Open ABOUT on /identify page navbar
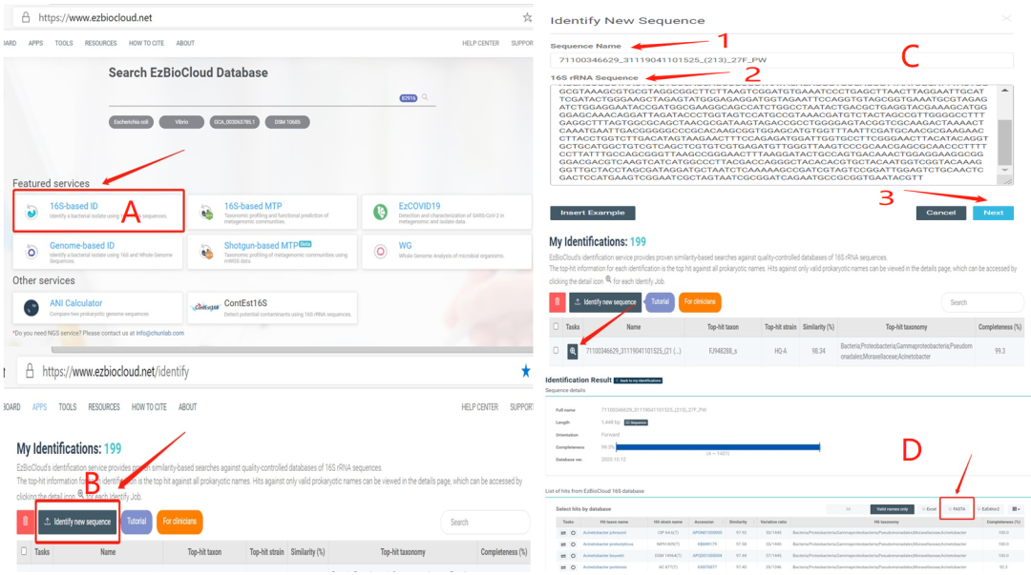Screen dimensions: 1031x575 point(187,407)
